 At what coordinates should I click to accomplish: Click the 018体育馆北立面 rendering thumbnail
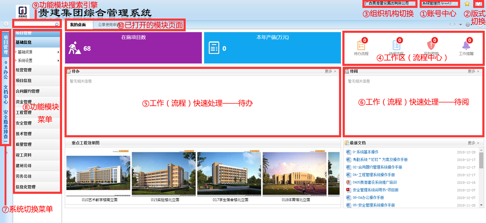click(x=294, y=174)
